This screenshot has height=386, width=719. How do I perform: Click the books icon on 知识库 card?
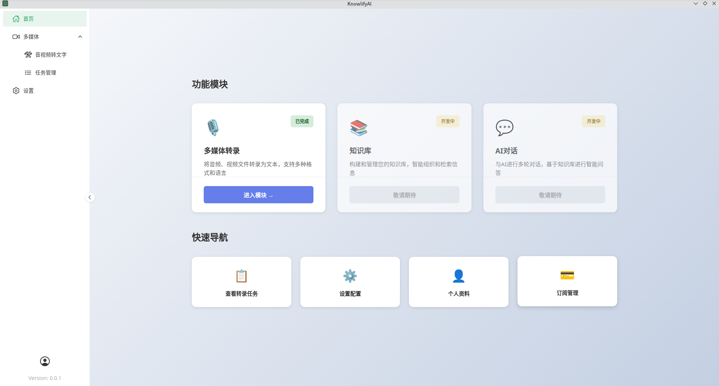pos(359,128)
